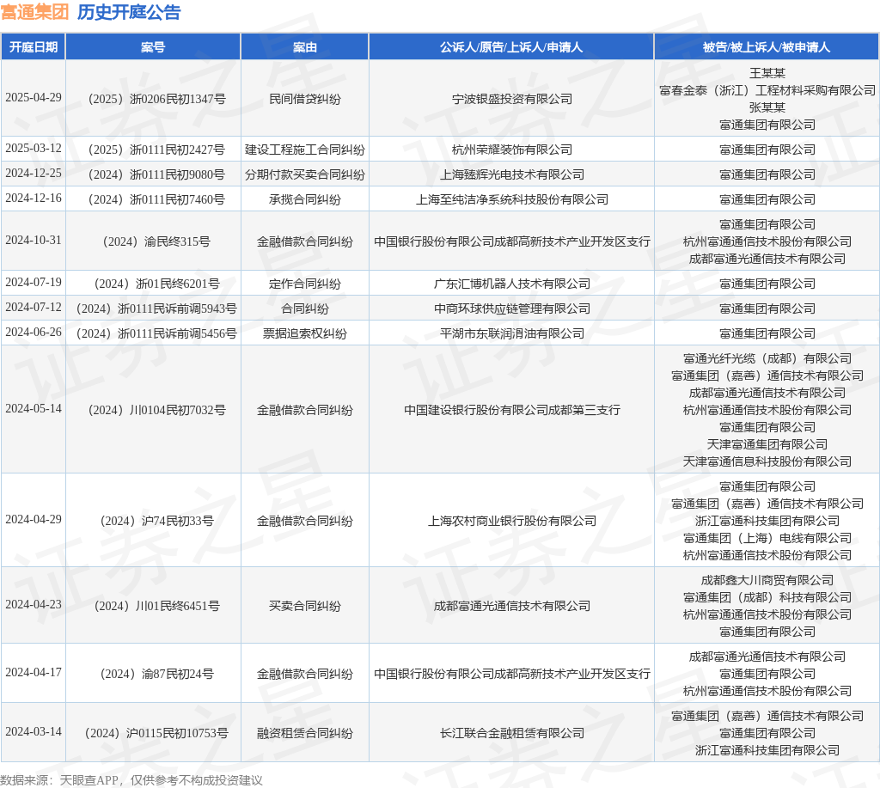Click case number (2025)浙0206民初1347号

(153, 99)
